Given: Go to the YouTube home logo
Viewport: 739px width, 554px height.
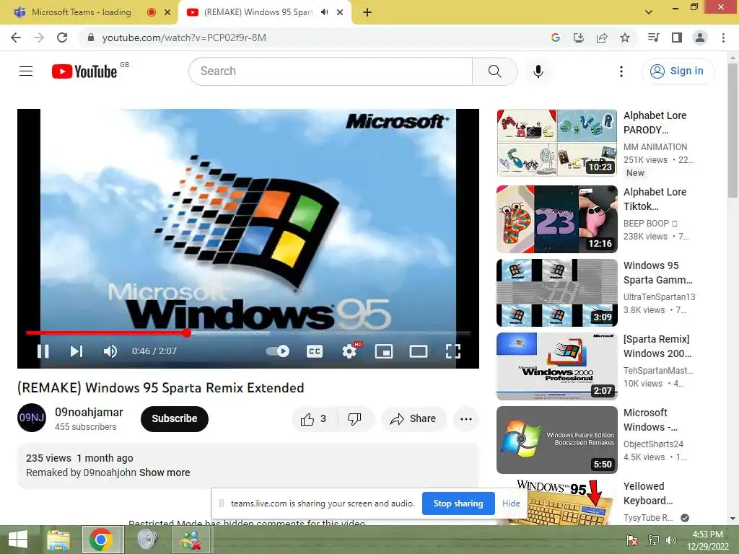Looking at the screenshot, I should tap(84, 71).
